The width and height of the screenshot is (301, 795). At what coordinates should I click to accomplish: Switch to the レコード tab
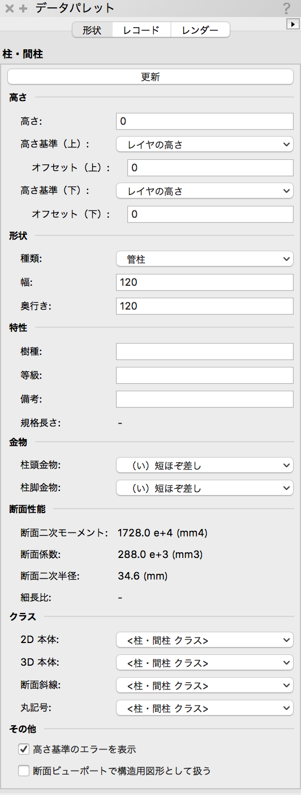pyautogui.click(x=141, y=30)
